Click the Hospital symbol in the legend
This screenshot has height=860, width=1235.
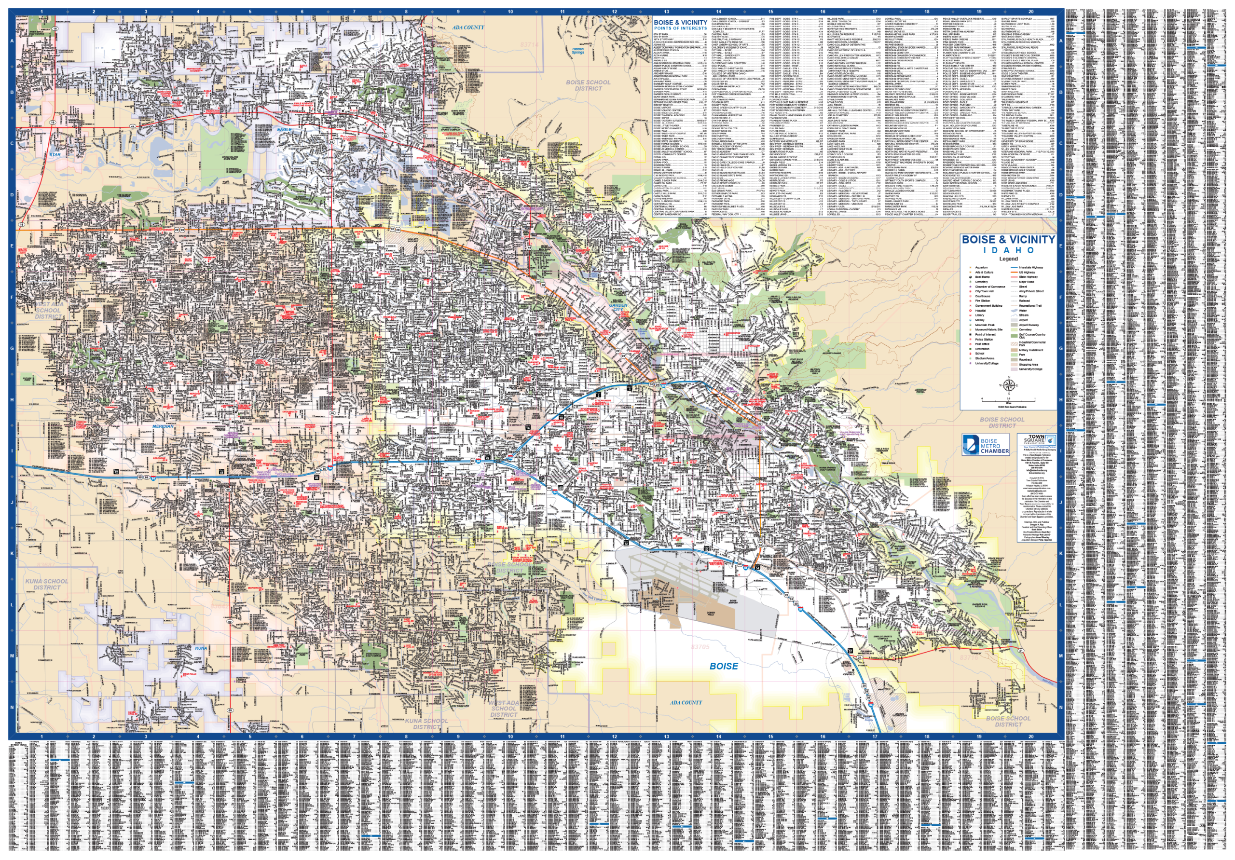pyautogui.click(x=970, y=311)
